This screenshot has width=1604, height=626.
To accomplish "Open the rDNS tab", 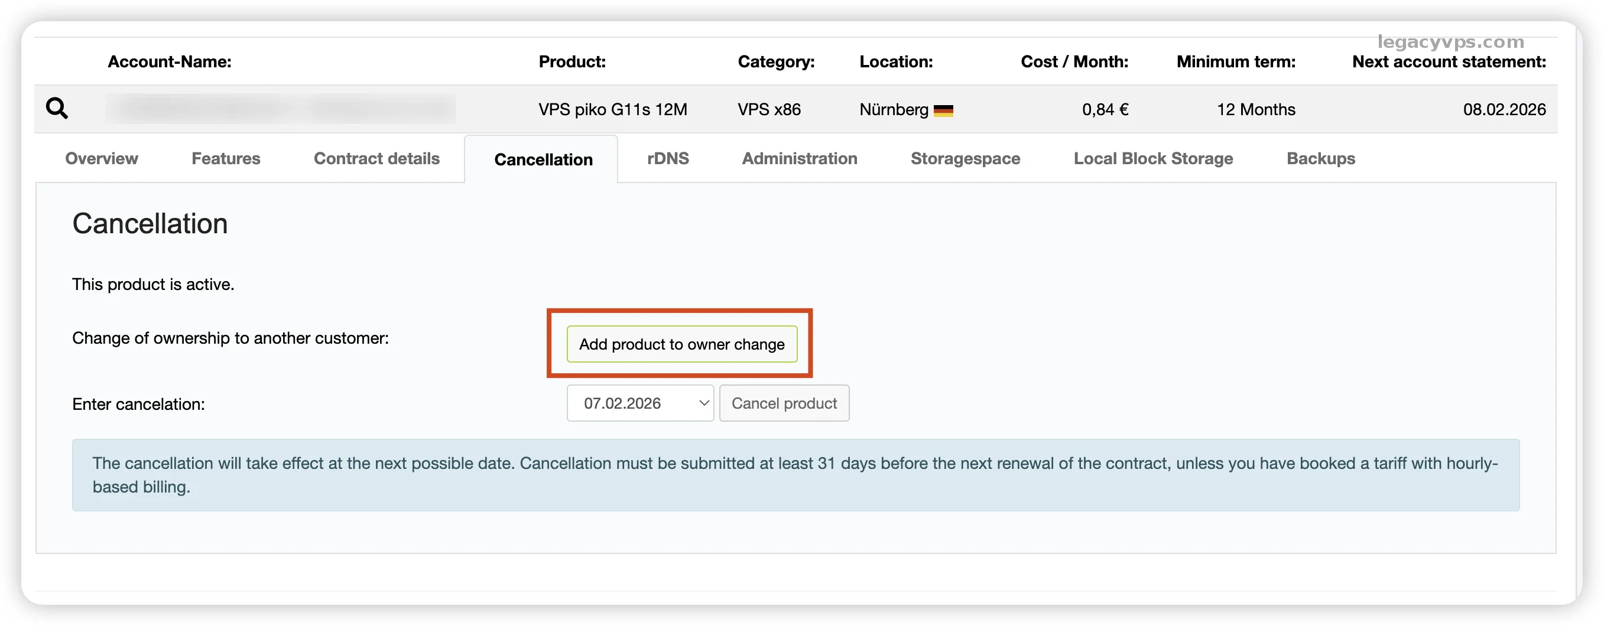I will 667,159.
